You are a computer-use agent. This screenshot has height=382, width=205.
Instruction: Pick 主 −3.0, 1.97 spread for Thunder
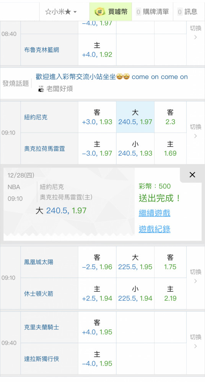tap(97, 149)
